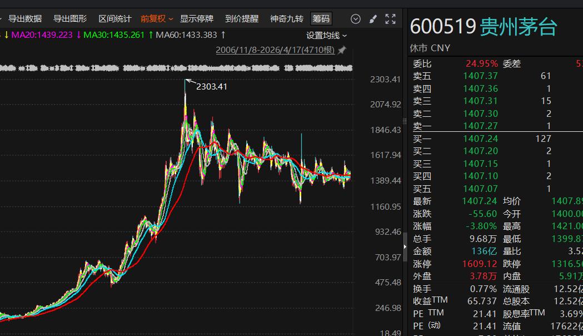Click 收益TTM value 65.737
Image resolution: width=583 pixels, height=336 pixels.
pos(482,301)
